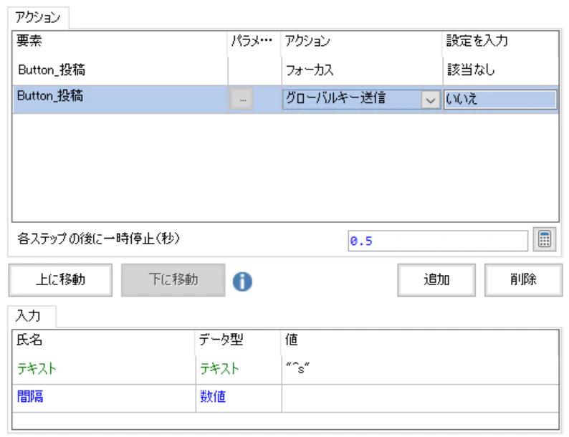The image size is (569, 437).
Task: Click the 下に移動 button
Action: pos(173,279)
